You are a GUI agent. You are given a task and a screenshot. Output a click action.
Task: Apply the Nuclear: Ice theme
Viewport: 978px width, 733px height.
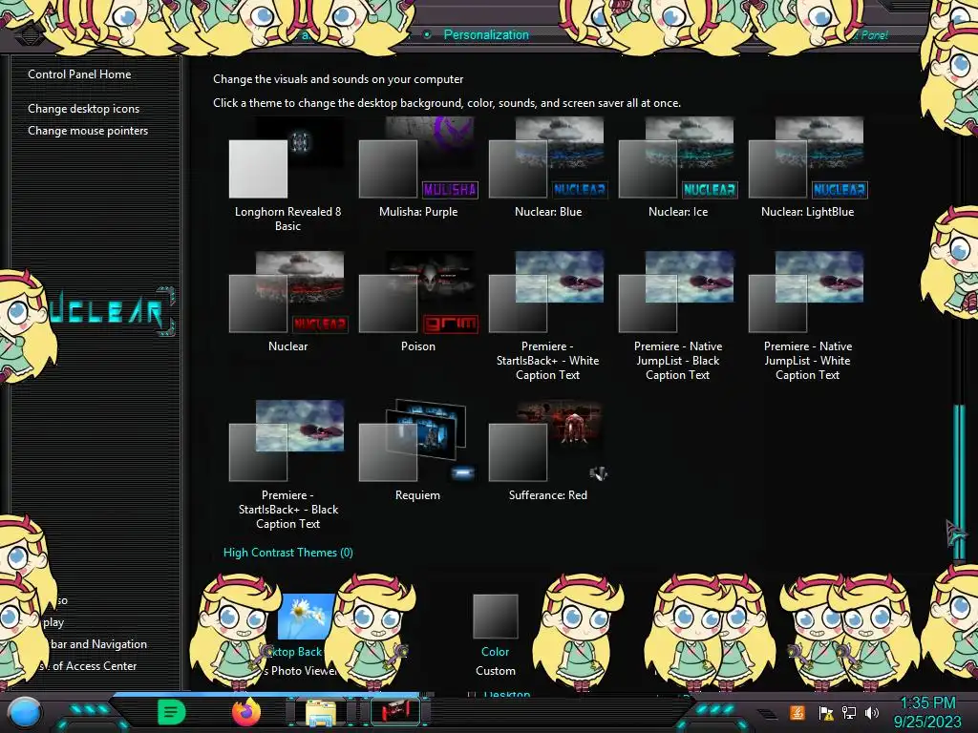tap(678, 168)
